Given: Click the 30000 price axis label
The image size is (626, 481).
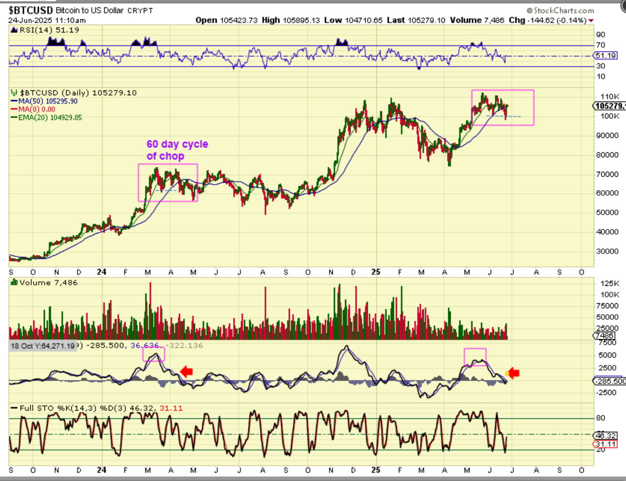Looking at the screenshot, I should pos(608,251).
